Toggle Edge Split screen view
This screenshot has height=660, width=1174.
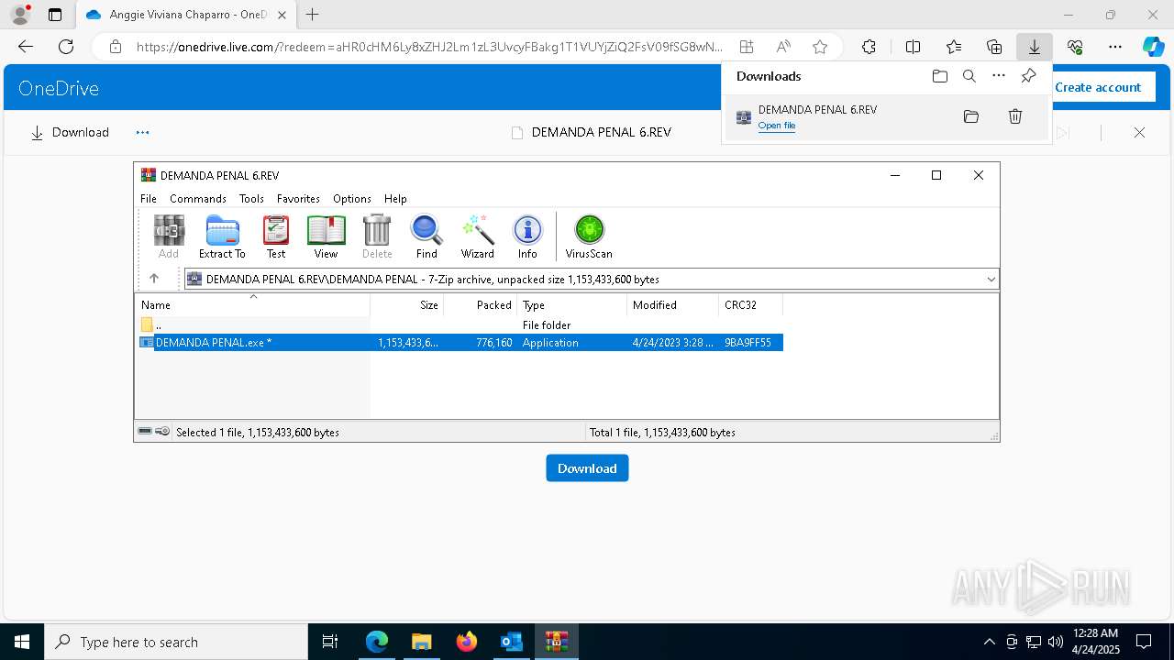coord(914,47)
